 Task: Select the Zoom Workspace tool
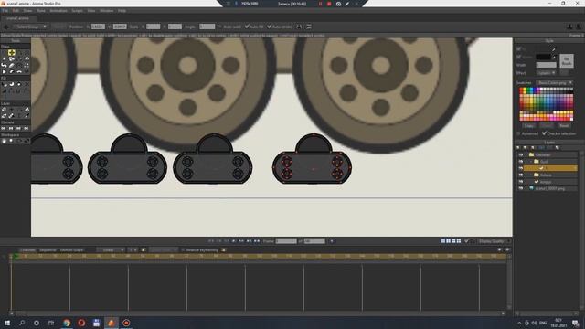[12, 141]
